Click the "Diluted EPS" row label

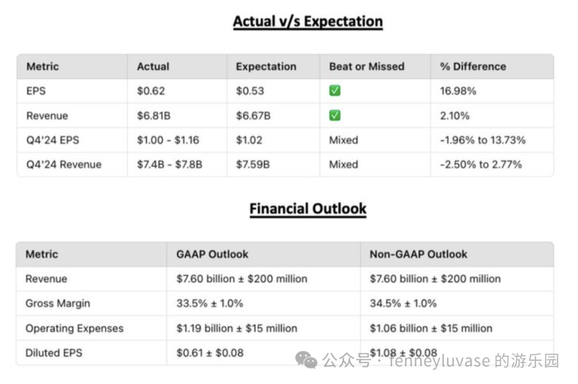coord(54,353)
